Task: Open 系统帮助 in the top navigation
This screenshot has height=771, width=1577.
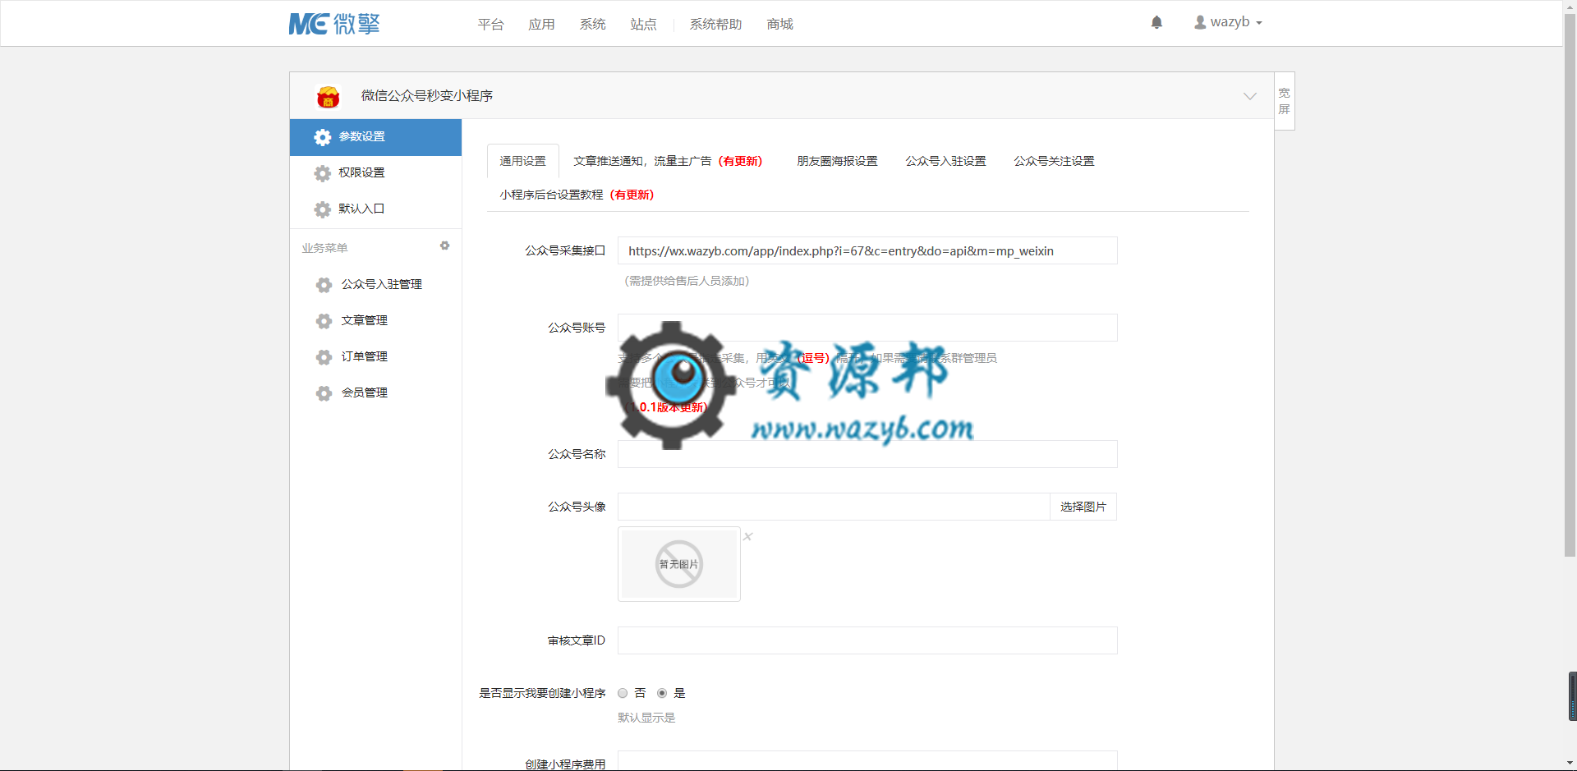Action: coord(715,24)
